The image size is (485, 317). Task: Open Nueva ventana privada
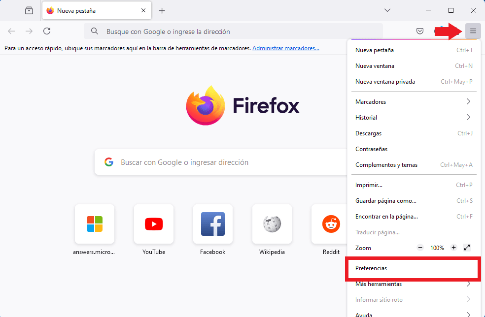[x=414, y=82]
